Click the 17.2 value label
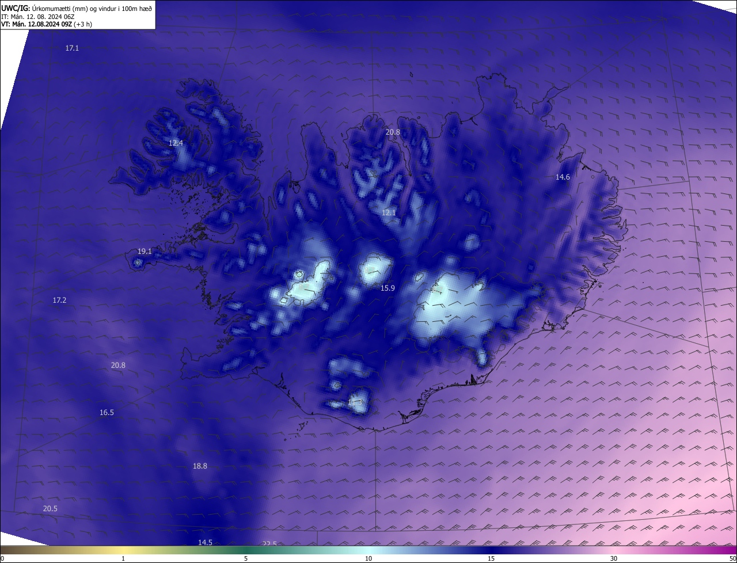737x563 pixels. click(x=59, y=300)
